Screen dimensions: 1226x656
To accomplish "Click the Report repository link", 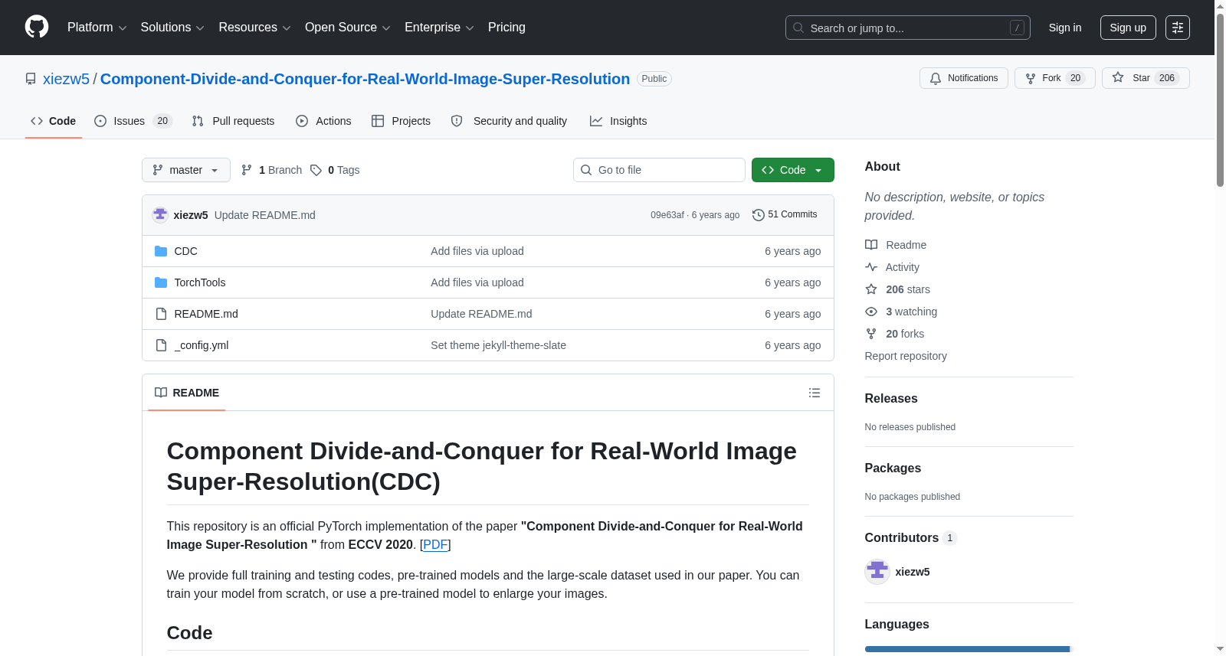I will pyautogui.click(x=906, y=356).
